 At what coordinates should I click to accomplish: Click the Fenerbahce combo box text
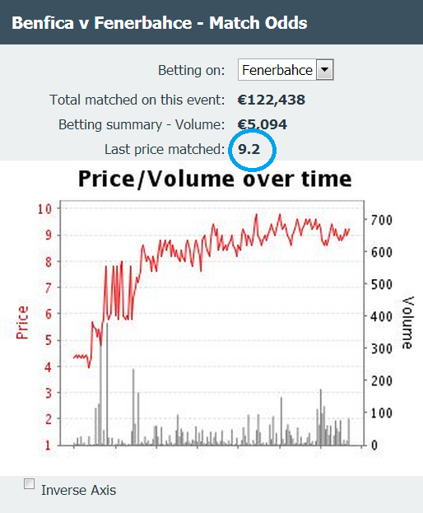point(277,70)
